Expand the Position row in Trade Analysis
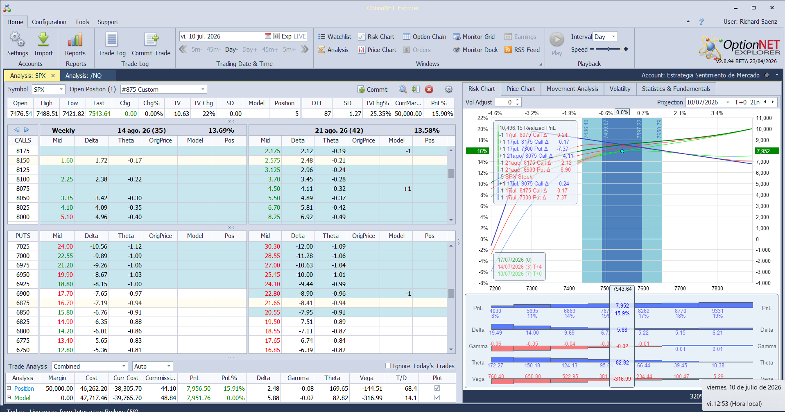Screen dimensions: 785x412 [9, 388]
